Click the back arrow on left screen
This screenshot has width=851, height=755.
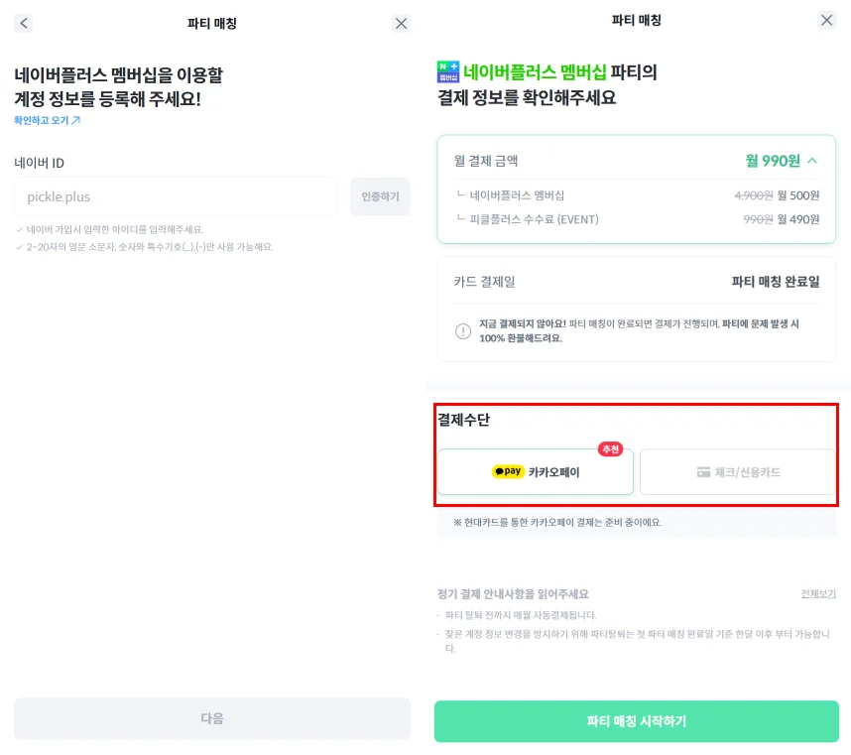[25, 23]
